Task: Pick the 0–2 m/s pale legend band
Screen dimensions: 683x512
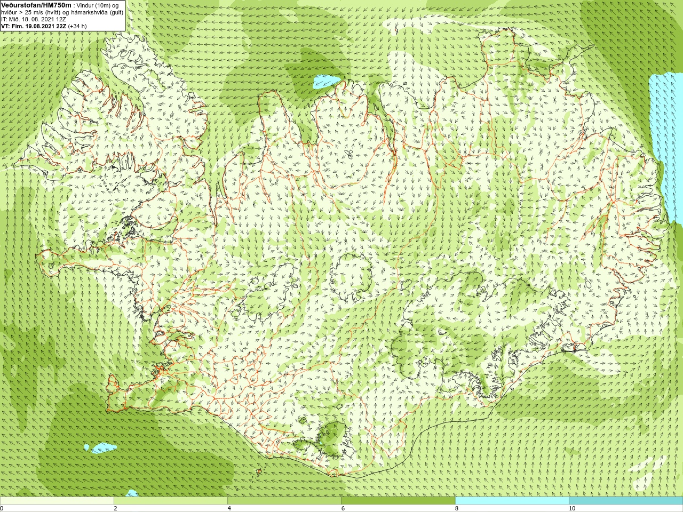Action: pyautogui.click(x=57, y=501)
